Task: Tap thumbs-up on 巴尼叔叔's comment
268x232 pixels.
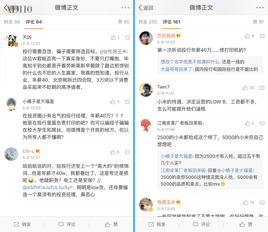Action: click(x=247, y=36)
